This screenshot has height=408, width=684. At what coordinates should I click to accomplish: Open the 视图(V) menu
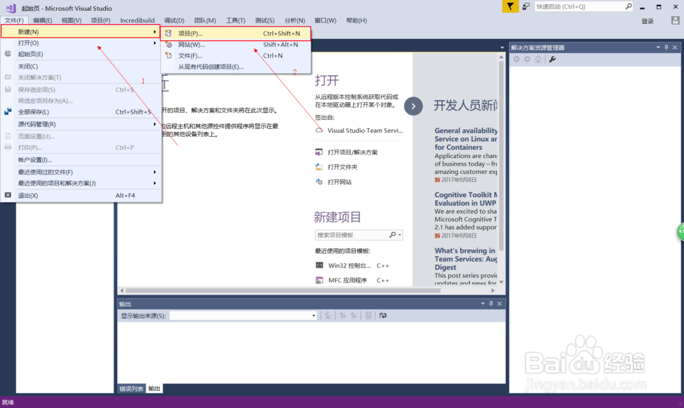(x=71, y=21)
